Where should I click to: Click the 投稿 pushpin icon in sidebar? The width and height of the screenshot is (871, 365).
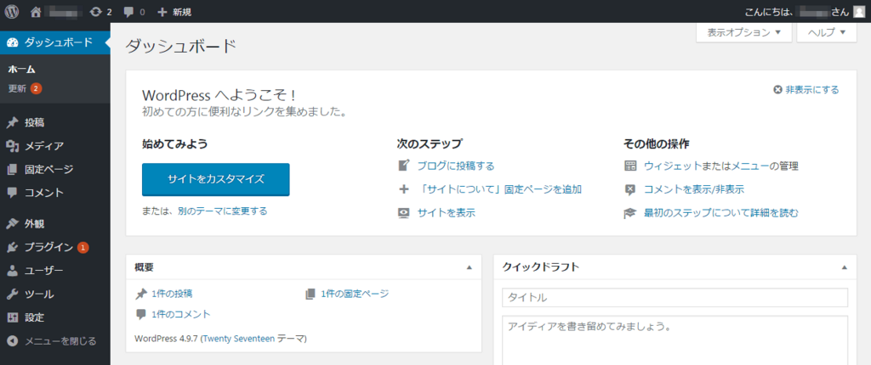coord(13,122)
